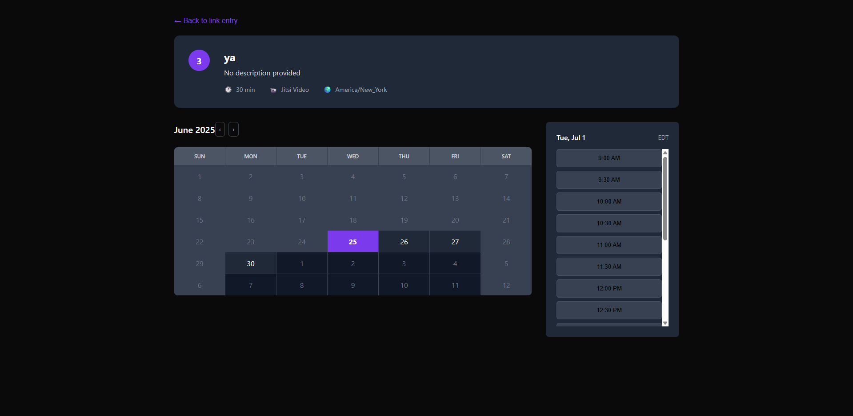Viewport: 853px width, 416px height.
Task: Select June 25 on the calendar
Action: pos(352,242)
